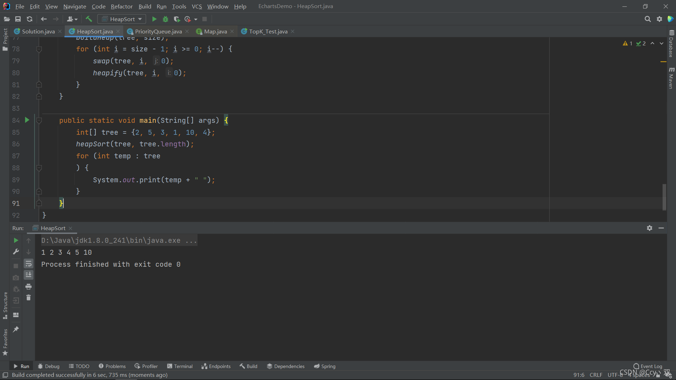Click the print icon in Run panel

coord(29,286)
